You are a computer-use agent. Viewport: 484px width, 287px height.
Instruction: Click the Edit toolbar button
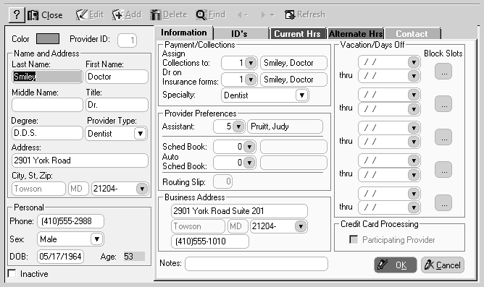[90, 14]
